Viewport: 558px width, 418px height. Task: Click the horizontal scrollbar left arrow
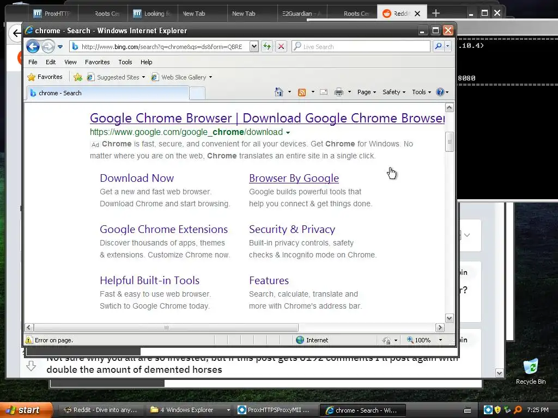[x=29, y=327]
